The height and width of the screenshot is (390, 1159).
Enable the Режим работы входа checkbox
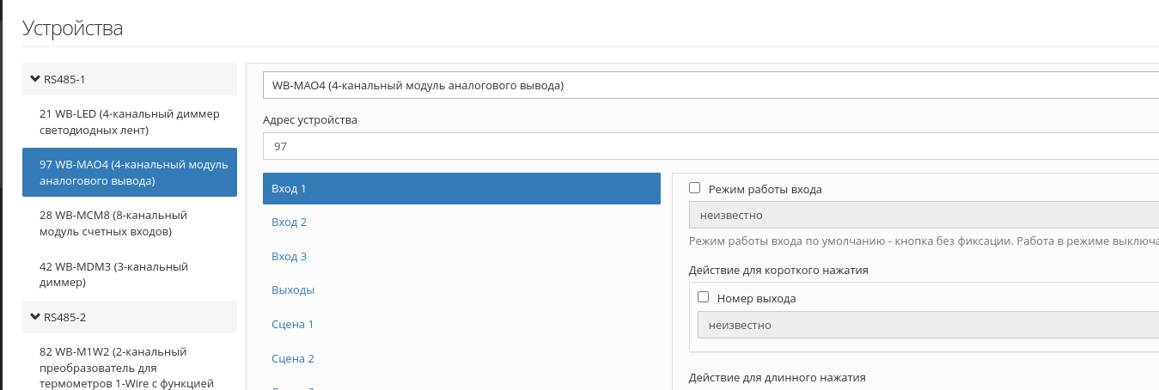coord(695,188)
